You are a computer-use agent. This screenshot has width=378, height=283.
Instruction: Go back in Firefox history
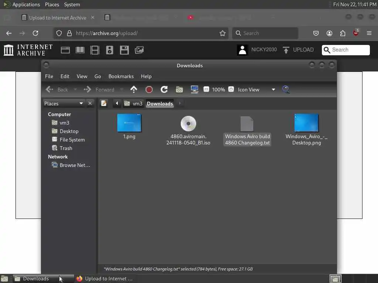pos(9,33)
